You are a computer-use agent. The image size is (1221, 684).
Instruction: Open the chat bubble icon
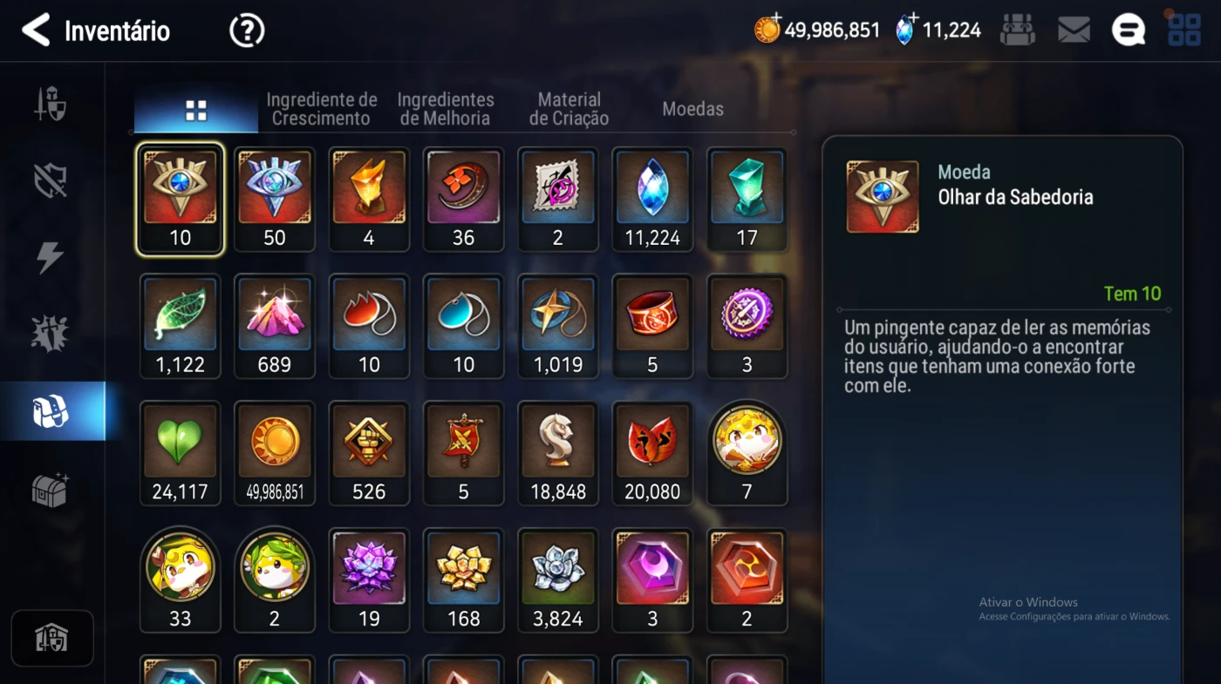pyautogui.click(x=1128, y=30)
